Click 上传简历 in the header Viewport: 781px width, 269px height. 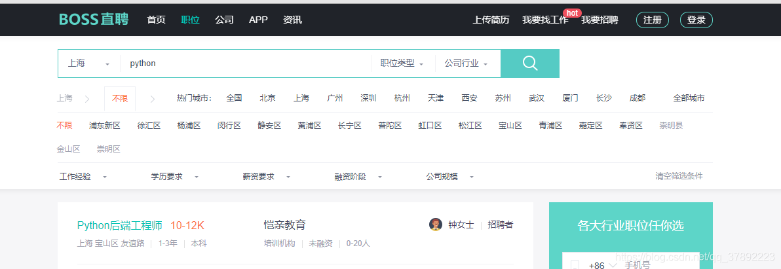(x=491, y=20)
